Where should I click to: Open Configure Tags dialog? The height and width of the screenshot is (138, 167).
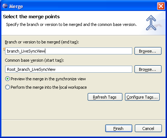click(x=142, y=97)
